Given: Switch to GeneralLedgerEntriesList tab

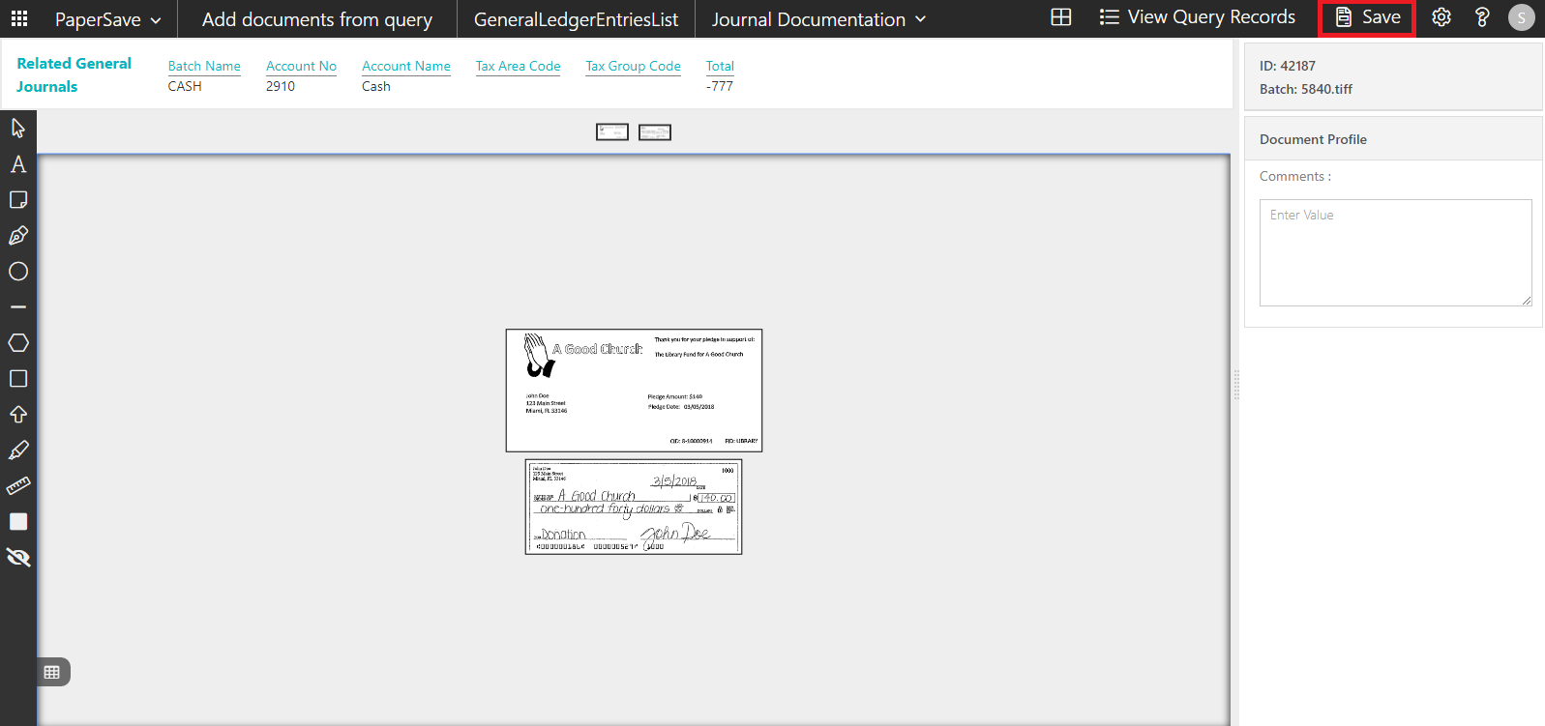Looking at the screenshot, I should 576,19.
